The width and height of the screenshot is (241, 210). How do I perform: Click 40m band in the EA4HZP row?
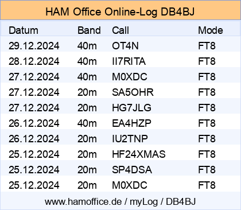87,123
